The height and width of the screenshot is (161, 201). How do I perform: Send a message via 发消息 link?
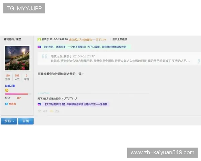click(12, 104)
